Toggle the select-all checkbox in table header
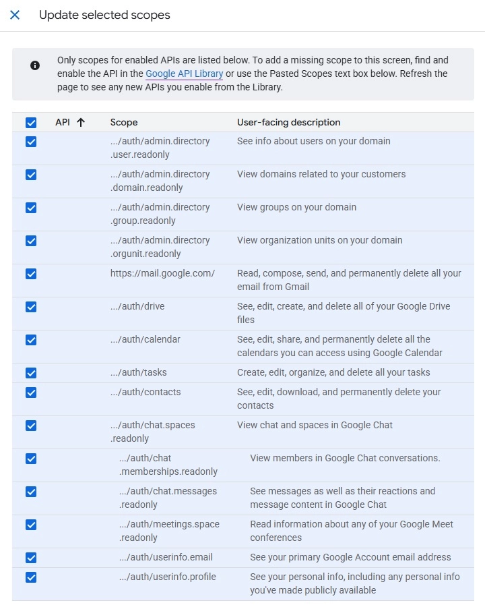 click(x=31, y=123)
